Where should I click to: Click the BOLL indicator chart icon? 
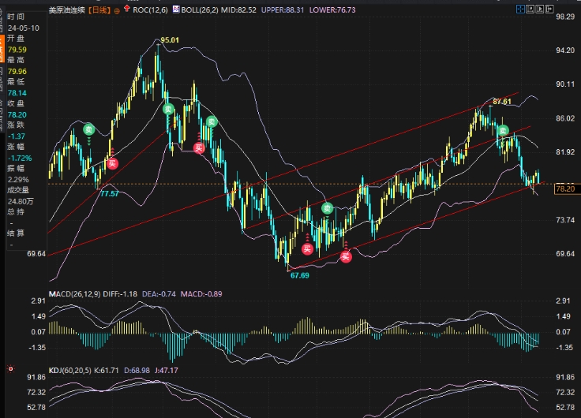[x=175, y=9]
